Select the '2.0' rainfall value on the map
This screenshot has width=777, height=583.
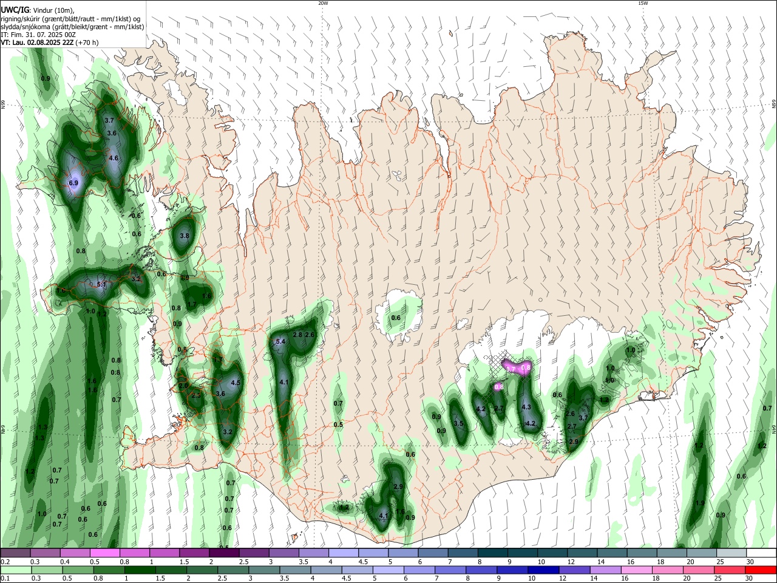tap(183, 386)
